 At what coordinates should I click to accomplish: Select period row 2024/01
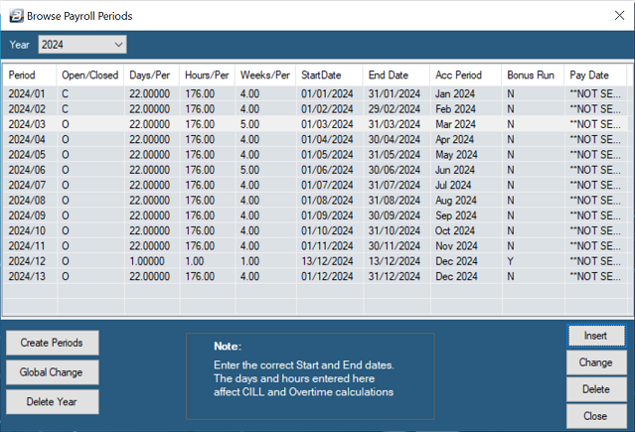pos(315,93)
